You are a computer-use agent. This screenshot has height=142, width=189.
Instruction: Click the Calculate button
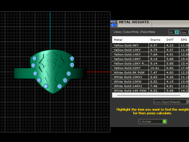point(153,121)
